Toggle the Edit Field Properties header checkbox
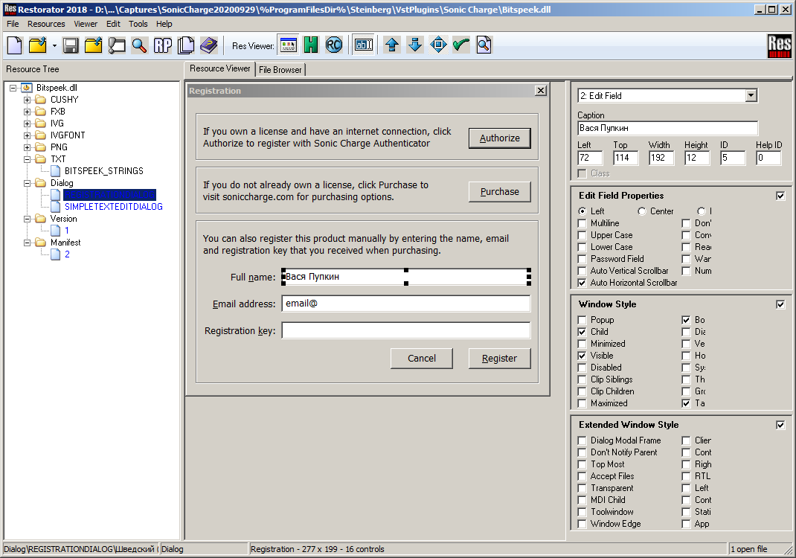796x558 pixels. (x=781, y=196)
